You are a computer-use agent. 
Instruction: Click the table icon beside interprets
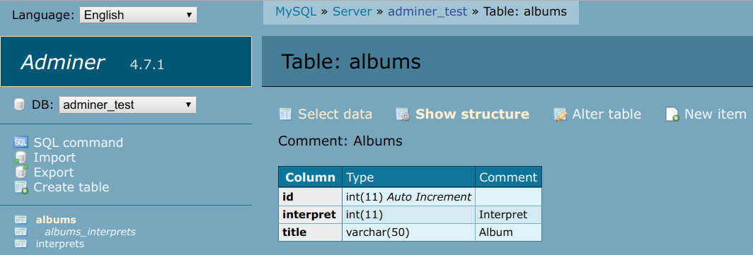(21, 244)
